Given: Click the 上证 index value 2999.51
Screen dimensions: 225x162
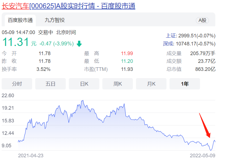Looking at the screenshot, I should [x=197, y=36].
